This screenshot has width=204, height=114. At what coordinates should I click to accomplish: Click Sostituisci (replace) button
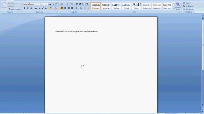pos(188,6)
